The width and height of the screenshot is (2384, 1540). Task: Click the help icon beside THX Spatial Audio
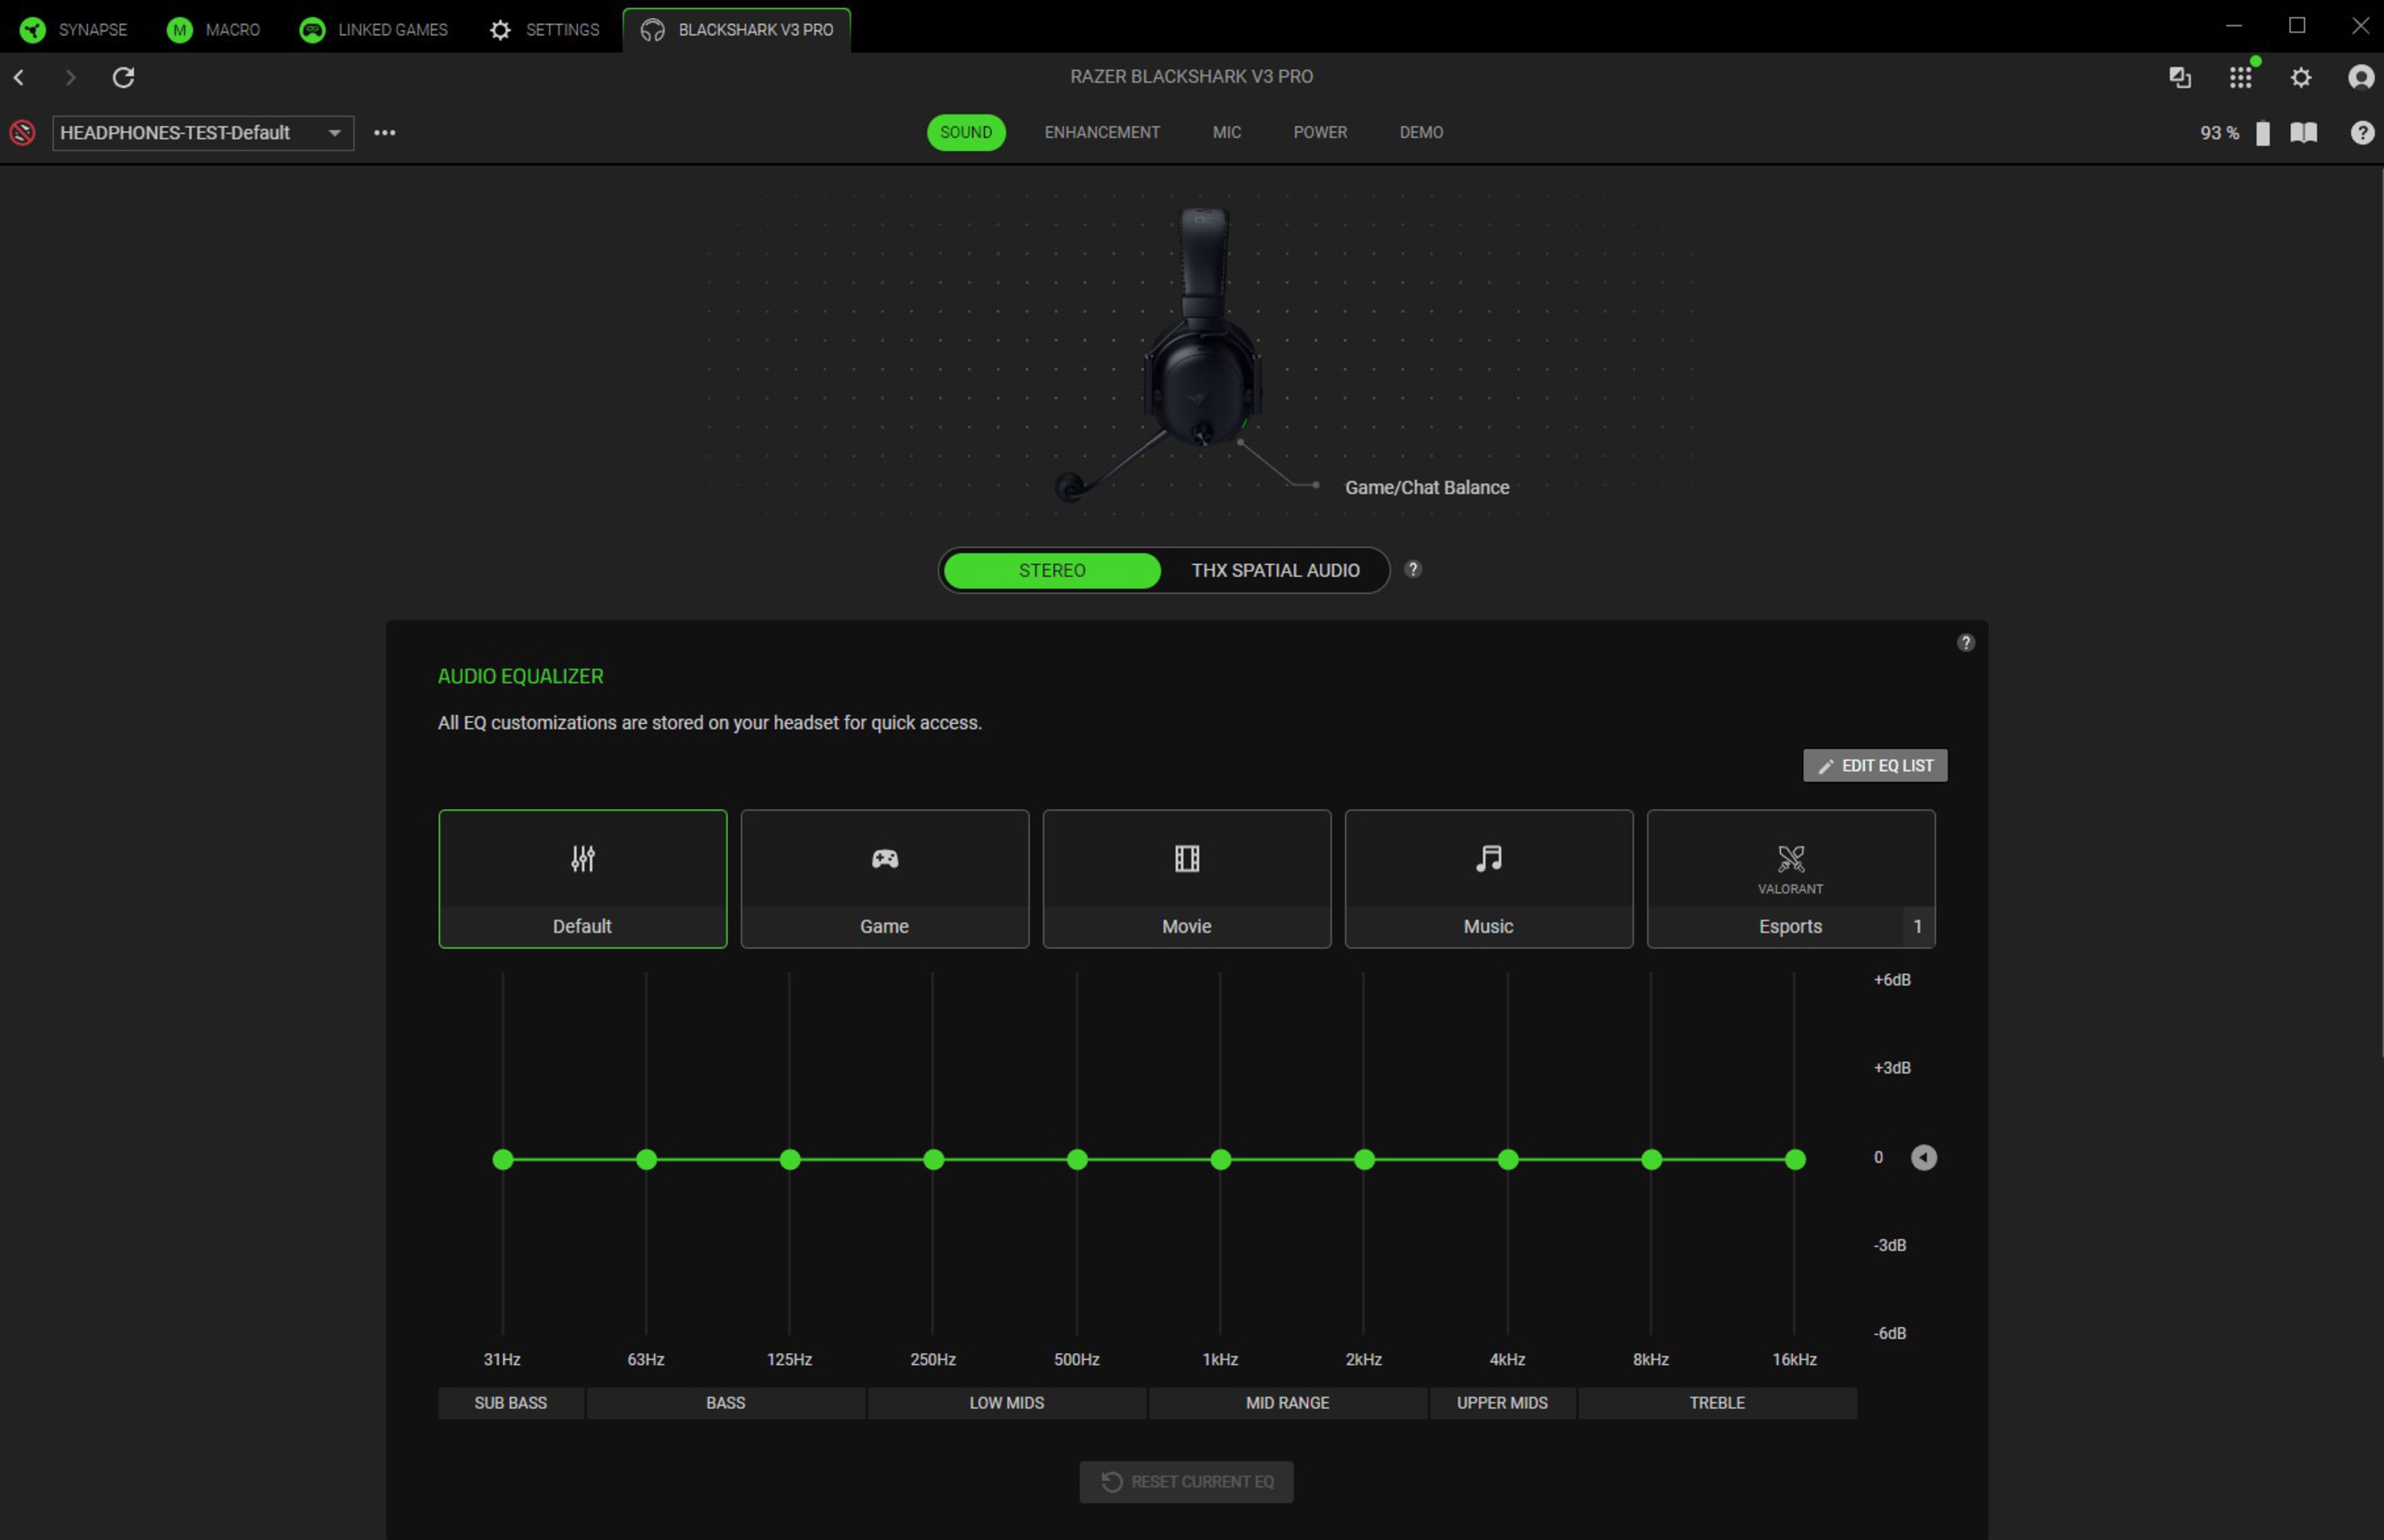(x=1412, y=569)
